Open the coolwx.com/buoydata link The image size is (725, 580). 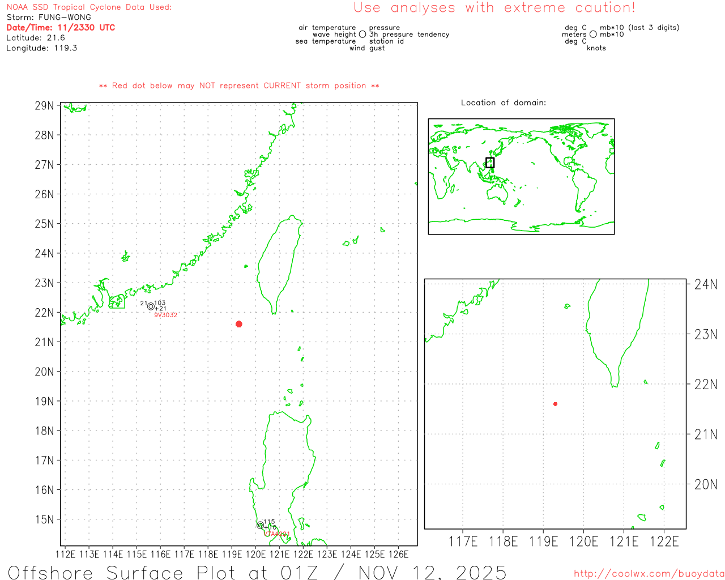pos(649,574)
